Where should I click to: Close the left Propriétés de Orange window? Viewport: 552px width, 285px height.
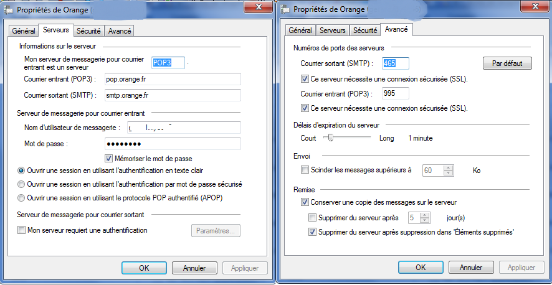point(259,7)
